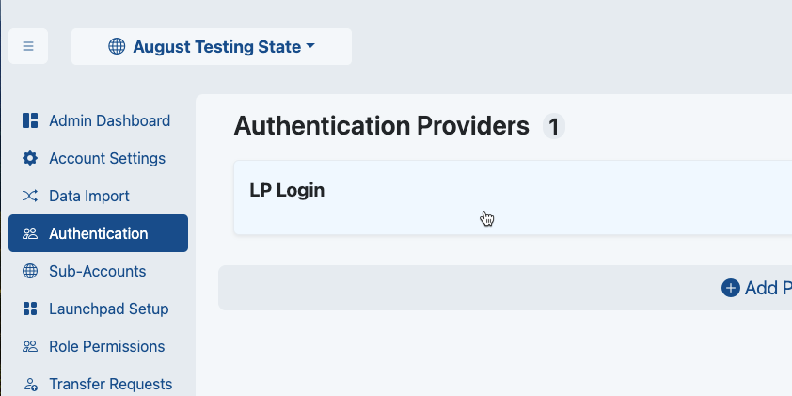The image size is (792, 396).
Task: Click the Authentication people icon
Action: click(30, 233)
